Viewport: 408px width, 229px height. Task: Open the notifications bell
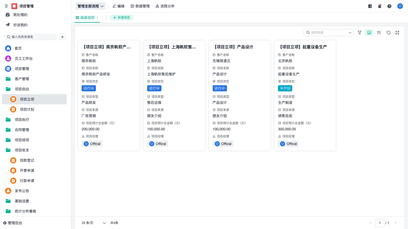coord(380,6)
